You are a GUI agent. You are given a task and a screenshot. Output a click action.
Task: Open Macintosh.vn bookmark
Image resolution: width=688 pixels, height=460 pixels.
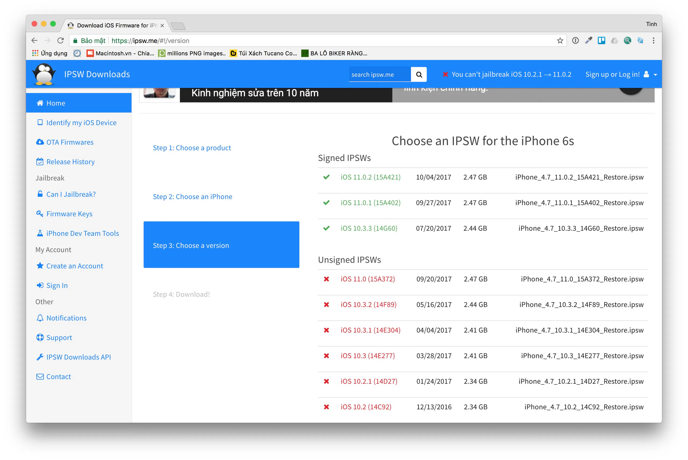[x=120, y=54]
